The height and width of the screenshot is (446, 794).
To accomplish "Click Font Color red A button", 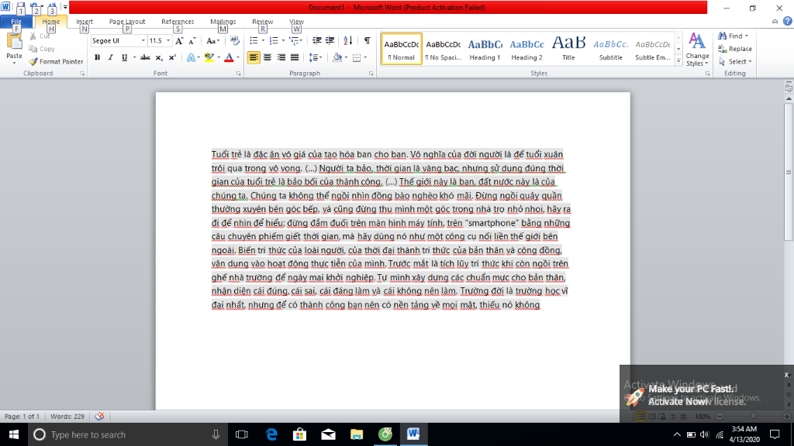I will [x=229, y=57].
